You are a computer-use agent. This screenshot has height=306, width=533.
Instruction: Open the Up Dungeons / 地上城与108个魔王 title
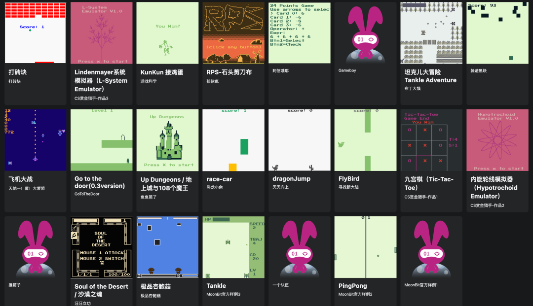click(x=166, y=183)
